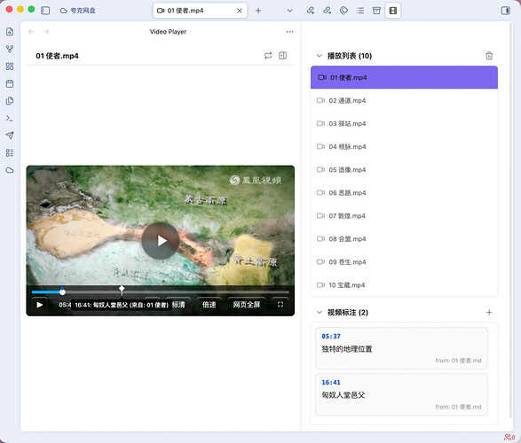
Task: Open the calendar icon in left sidebar
Action: coord(10,83)
